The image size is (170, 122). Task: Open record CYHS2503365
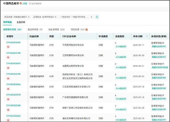click(13, 43)
